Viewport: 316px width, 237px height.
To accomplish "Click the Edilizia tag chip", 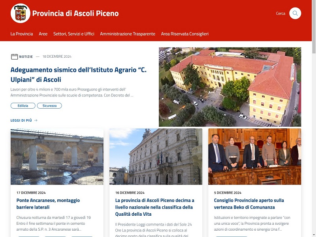I will [23, 105].
